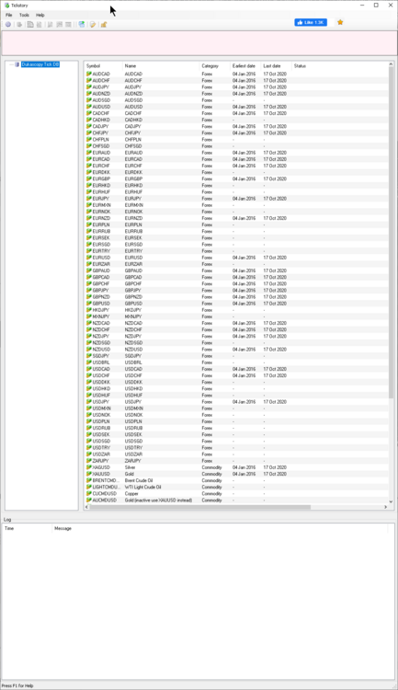This screenshot has width=398, height=690.
Task: Click the icon next to BRENTCMD symbol
Action: [89, 480]
